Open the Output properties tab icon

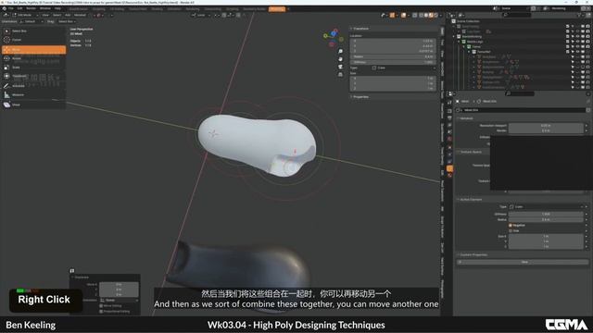pos(449,118)
